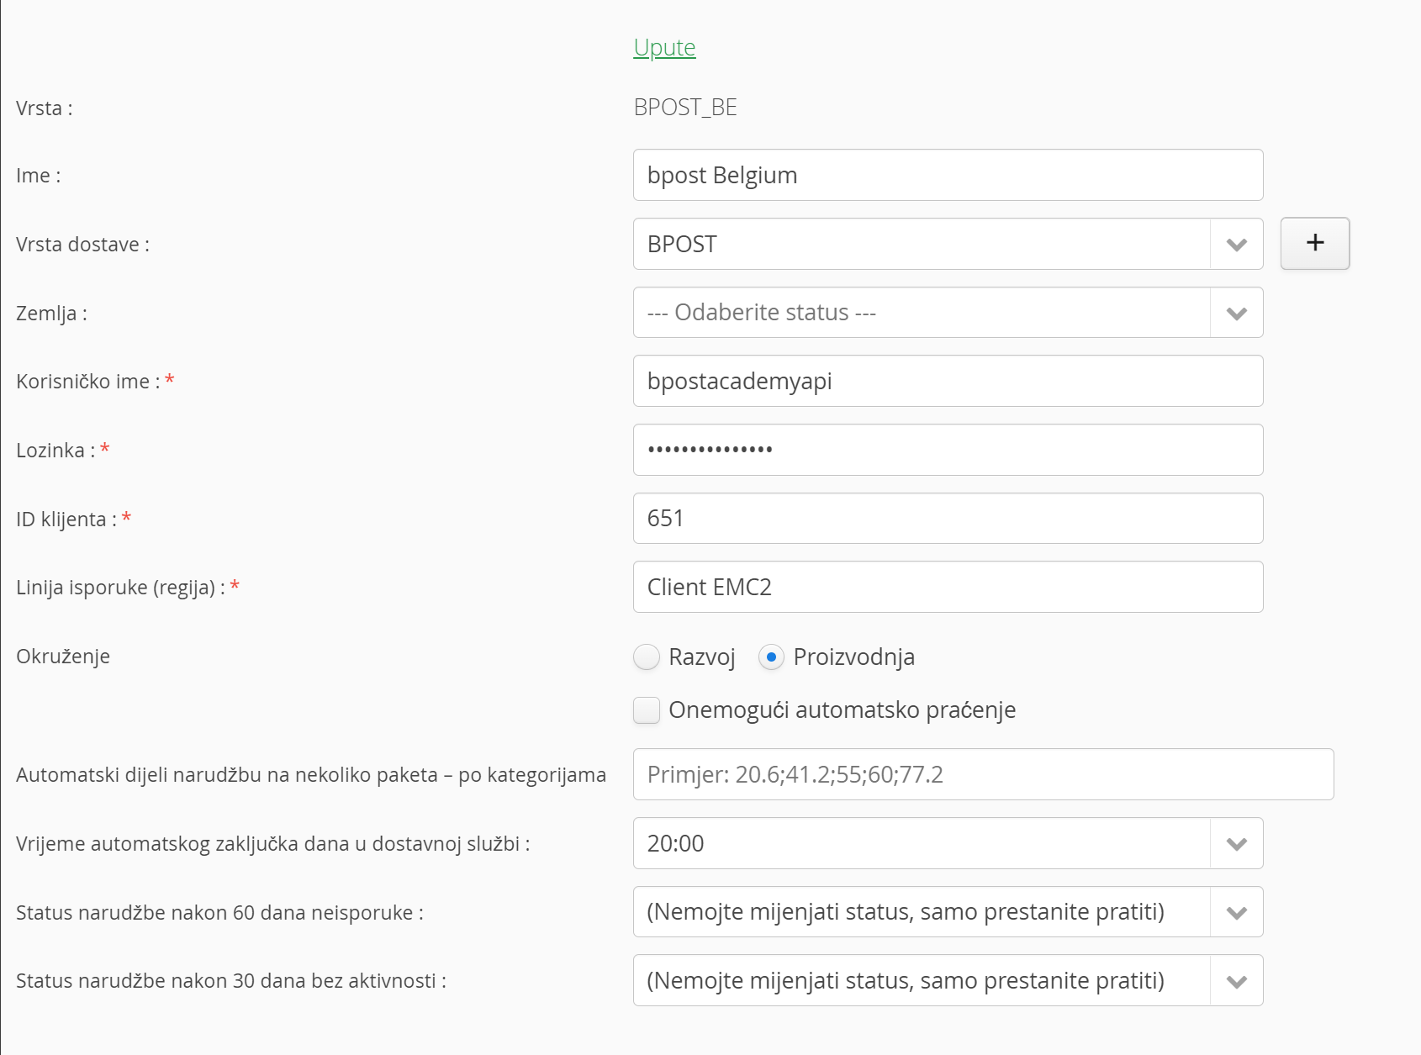Open the 30 days inactivity status dropdown
Image resolution: width=1421 pixels, height=1055 pixels.
(948, 980)
